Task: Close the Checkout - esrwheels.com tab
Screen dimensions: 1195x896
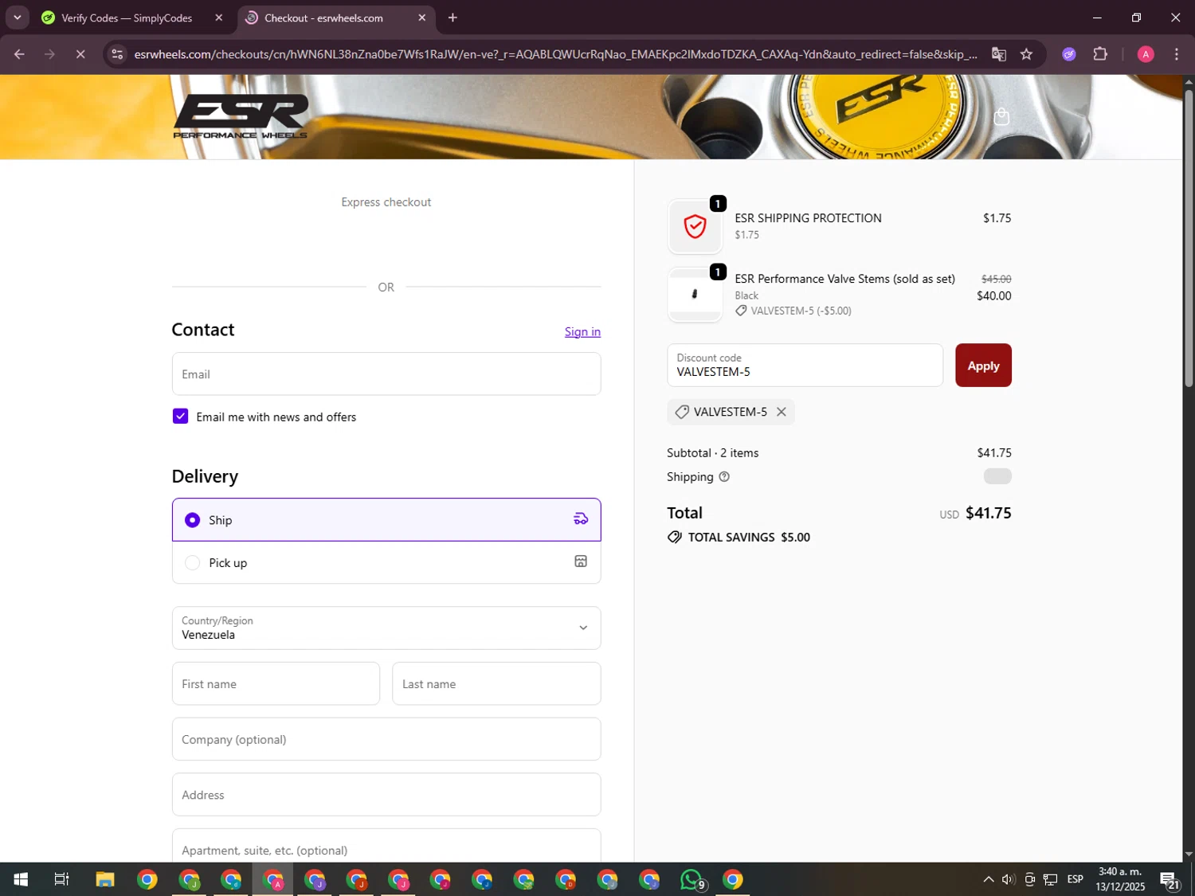Action: [x=422, y=18]
